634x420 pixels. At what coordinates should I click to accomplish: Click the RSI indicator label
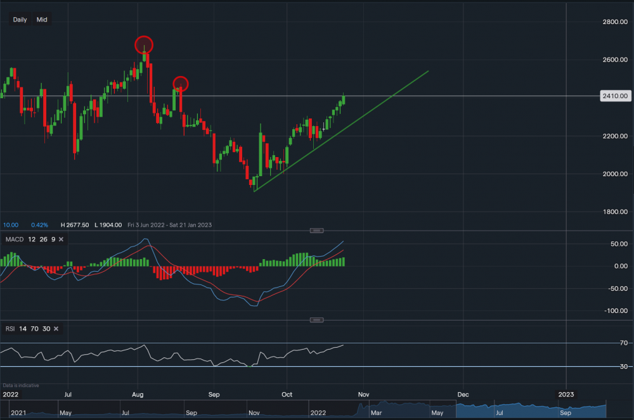[x=10, y=329]
